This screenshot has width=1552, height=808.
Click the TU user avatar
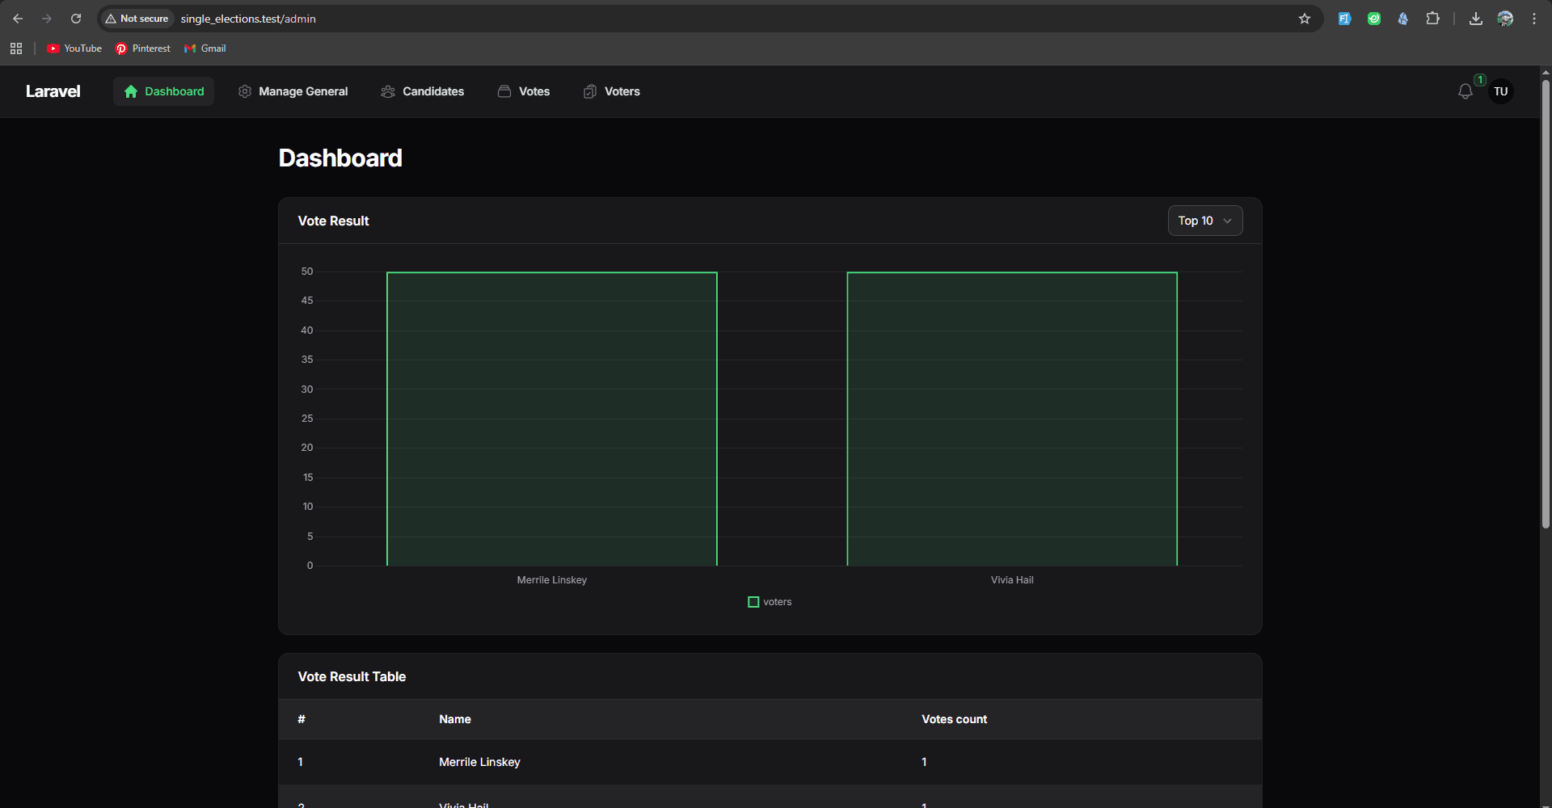1500,92
